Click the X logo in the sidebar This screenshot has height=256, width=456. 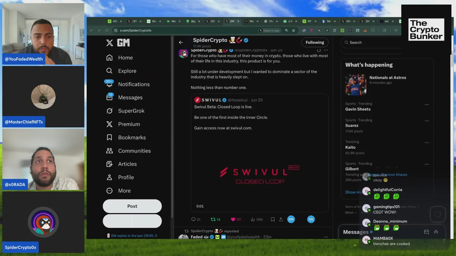tap(109, 43)
